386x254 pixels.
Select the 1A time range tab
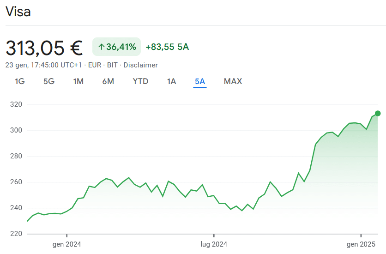[171, 81]
